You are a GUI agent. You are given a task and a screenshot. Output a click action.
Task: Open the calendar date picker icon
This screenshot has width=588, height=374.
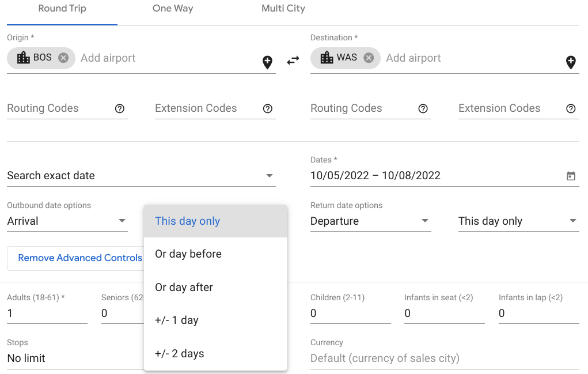(x=571, y=176)
